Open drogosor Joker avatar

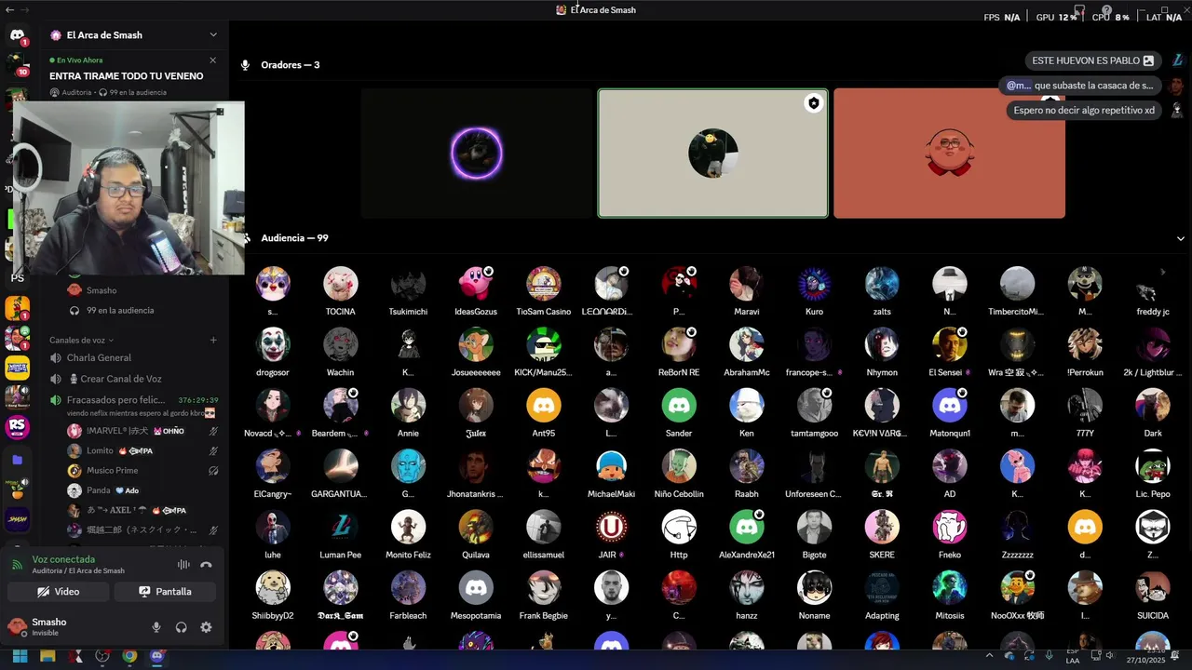273,344
